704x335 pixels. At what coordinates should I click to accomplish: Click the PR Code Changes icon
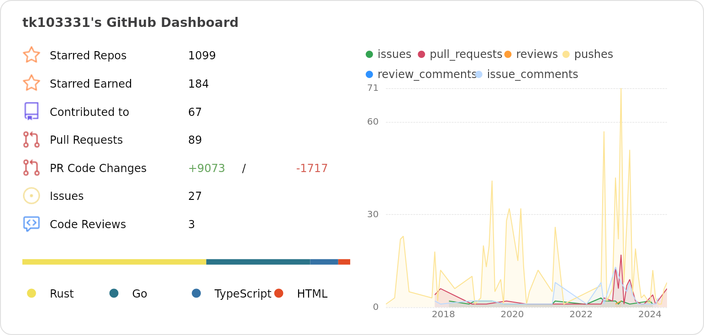tap(32, 167)
